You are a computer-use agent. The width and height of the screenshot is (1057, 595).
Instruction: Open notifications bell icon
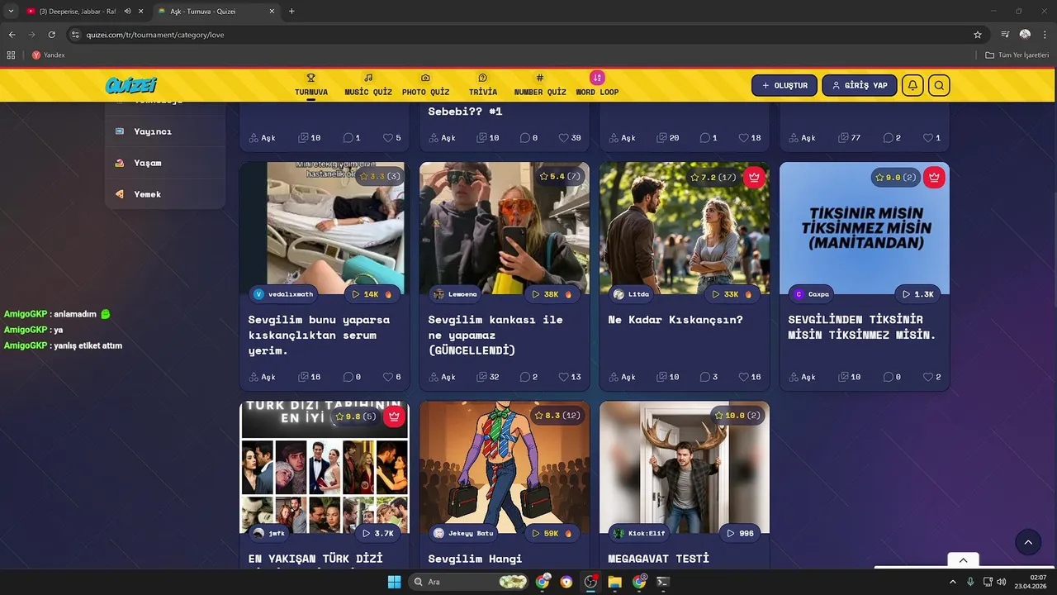[x=912, y=85]
